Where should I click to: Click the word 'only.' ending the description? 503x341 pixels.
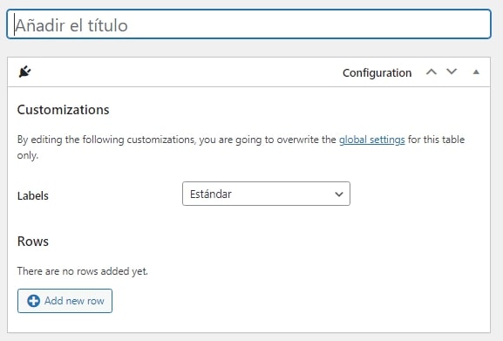(28, 155)
